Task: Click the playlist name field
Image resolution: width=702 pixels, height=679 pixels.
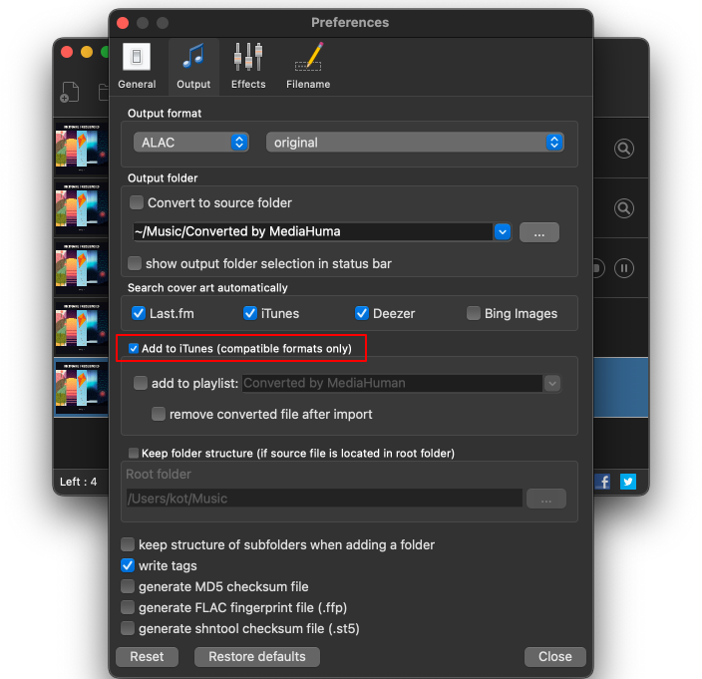Action: click(x=392, y=383)
